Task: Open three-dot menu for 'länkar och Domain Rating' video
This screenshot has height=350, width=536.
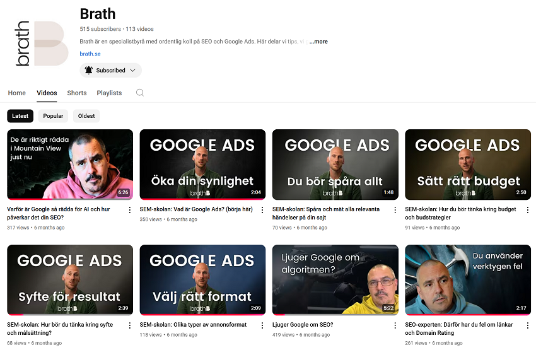Action: tap(527, 325)
